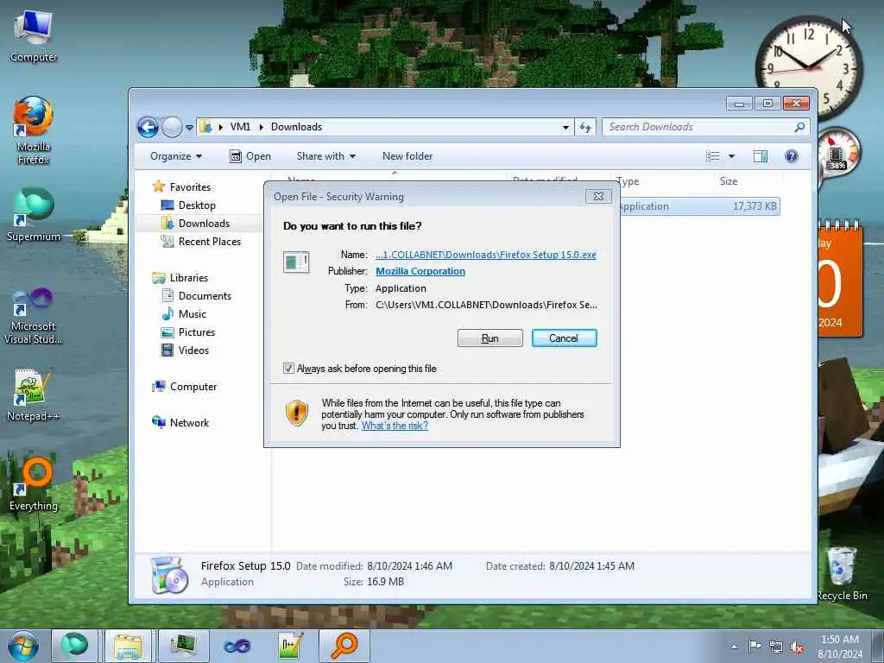Refresh the Downloads folder view
The width and height of the screenshot is (884, 663).
click(585, 128)
